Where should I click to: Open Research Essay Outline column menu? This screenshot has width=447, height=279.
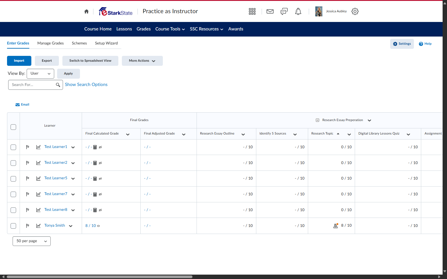pos(243,134)
